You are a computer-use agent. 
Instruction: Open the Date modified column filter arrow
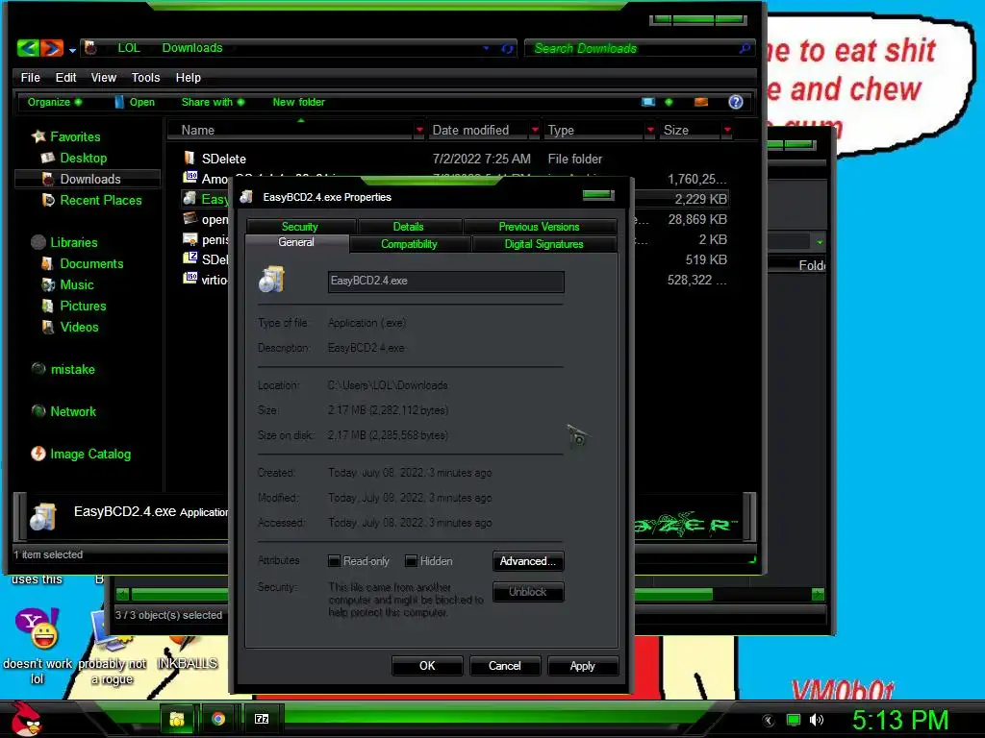[535, 130]
